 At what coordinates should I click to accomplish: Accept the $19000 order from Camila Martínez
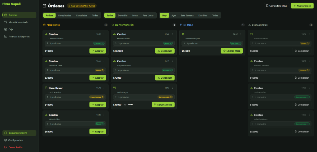[x=98, y=51]
